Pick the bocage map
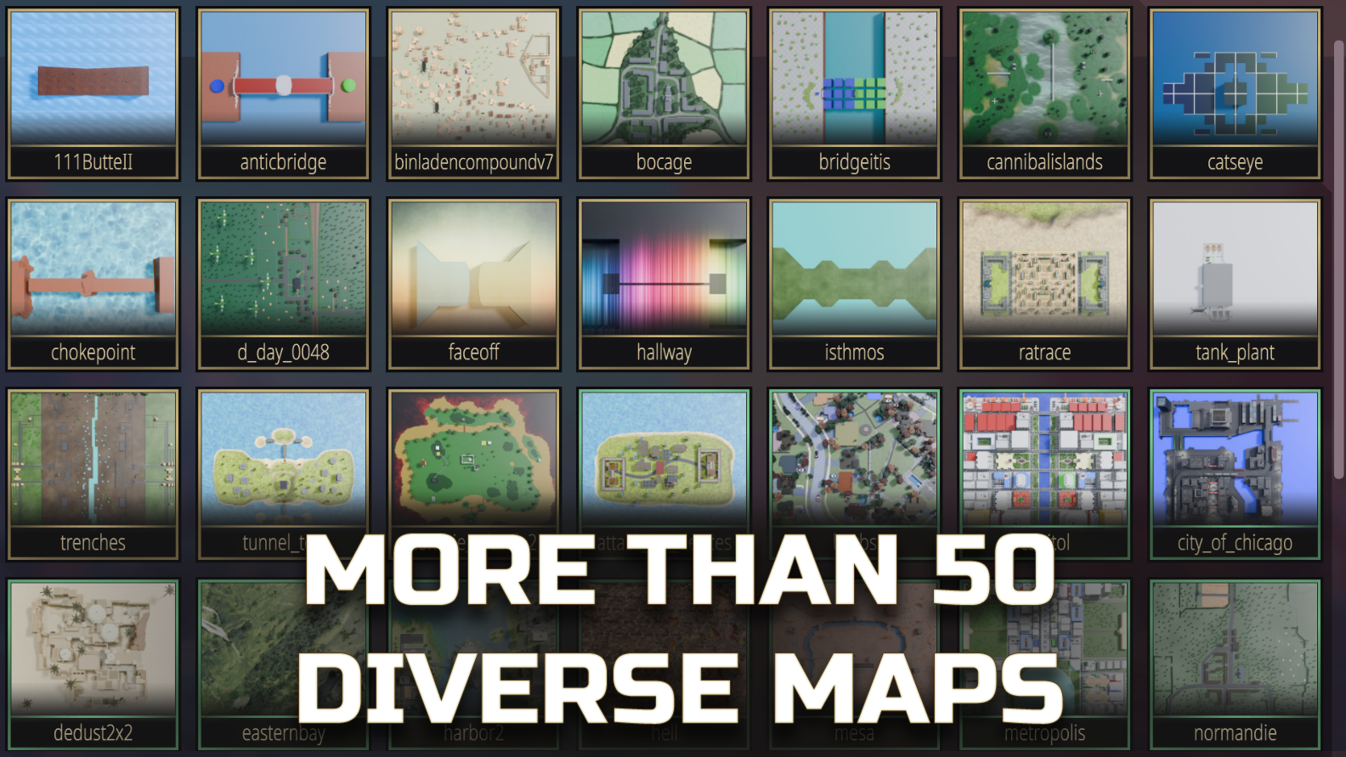Viewport: 1346px width, 757px height. click(664, 93)
